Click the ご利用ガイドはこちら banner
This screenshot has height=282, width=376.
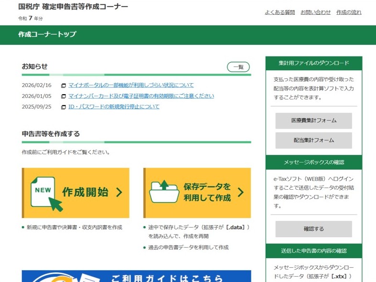point(137,276)
